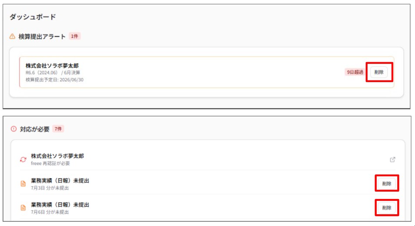Click the red exclamation icon beside 対応が必要
The image size is (415, 226).
(x=13, y=129)
